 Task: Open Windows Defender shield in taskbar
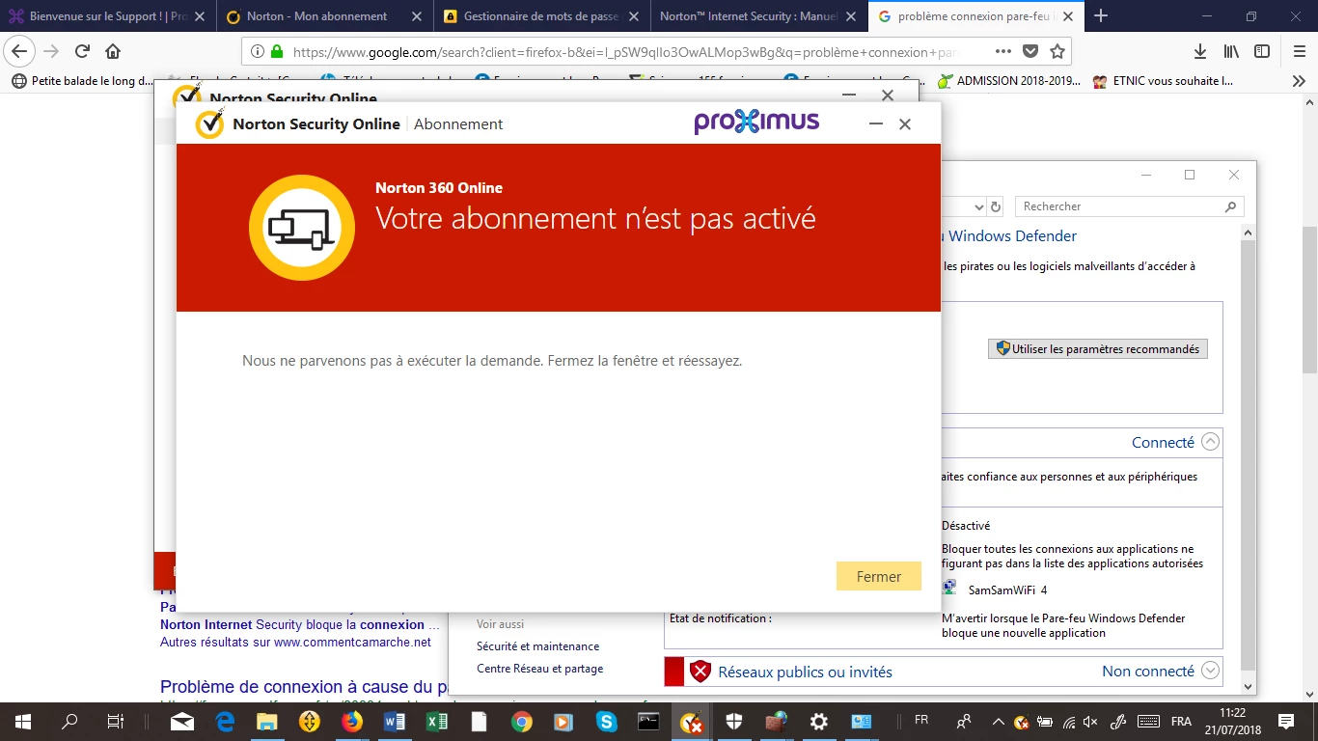734,722
